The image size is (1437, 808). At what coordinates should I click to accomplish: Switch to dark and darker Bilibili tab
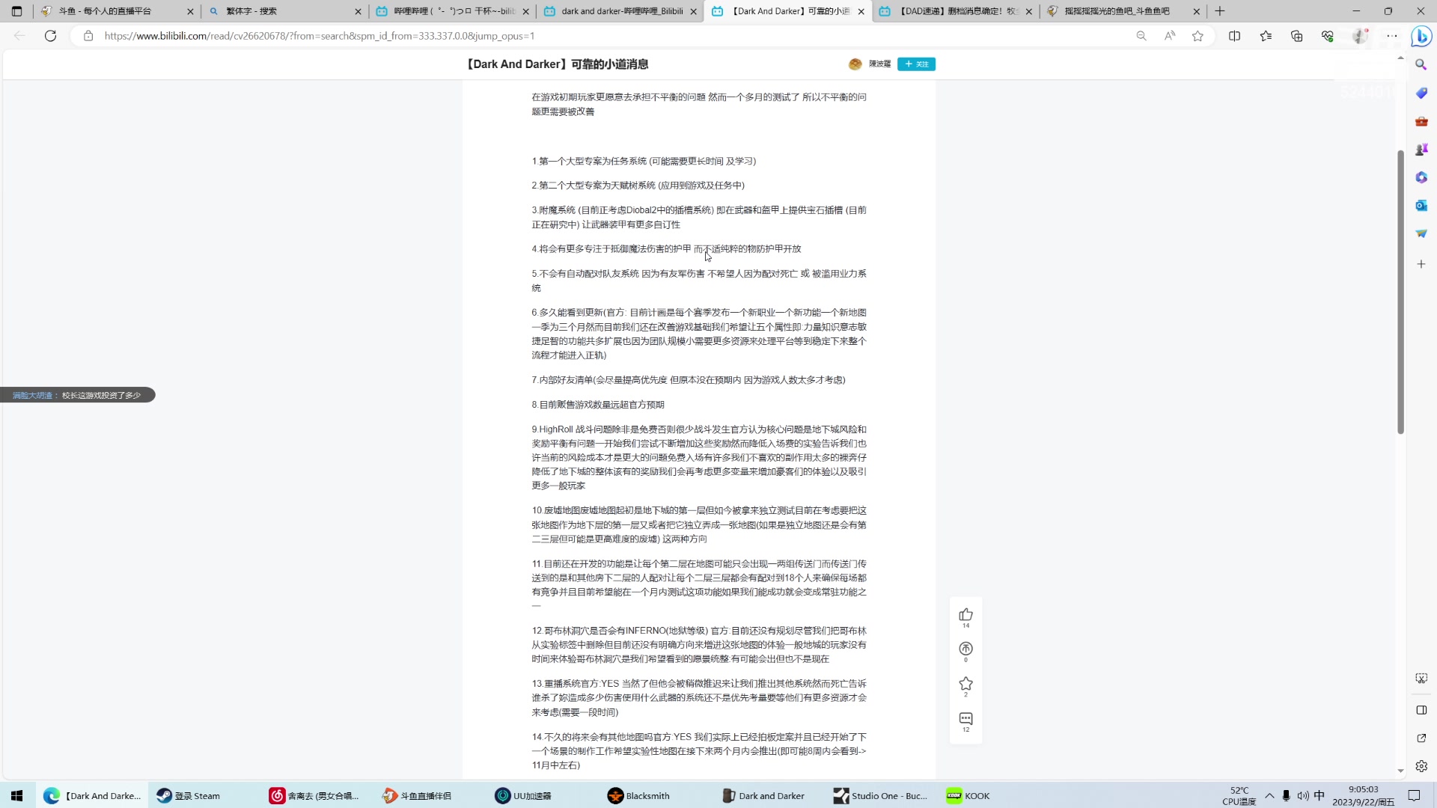(620, 11)
